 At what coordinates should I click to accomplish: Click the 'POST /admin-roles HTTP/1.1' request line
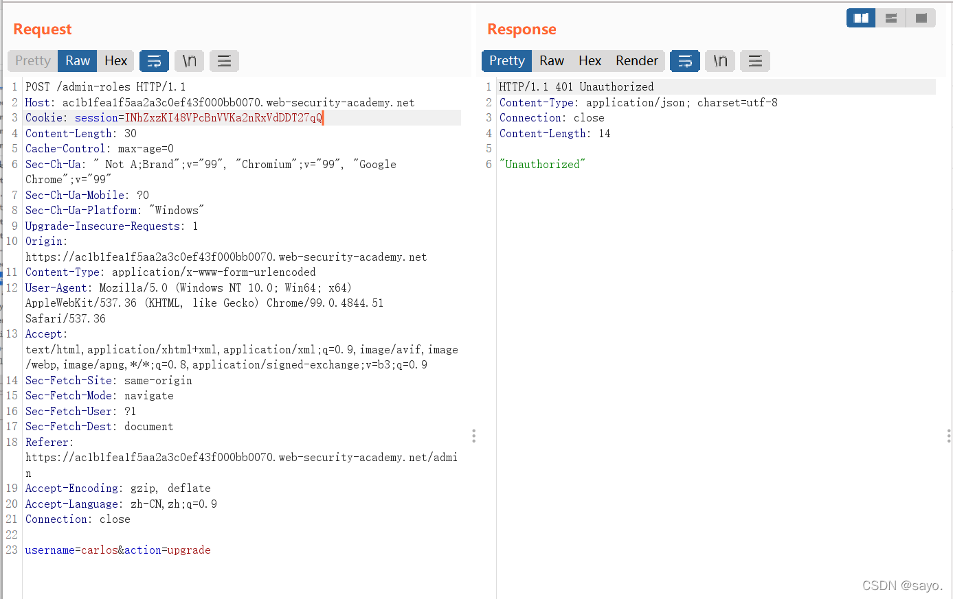coord(105,87)
